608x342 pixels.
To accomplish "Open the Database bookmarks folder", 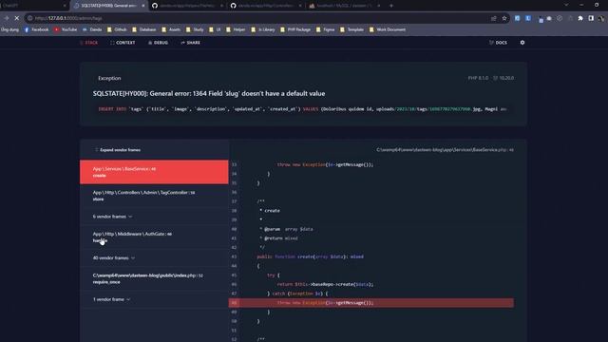I will pos(143,29).
